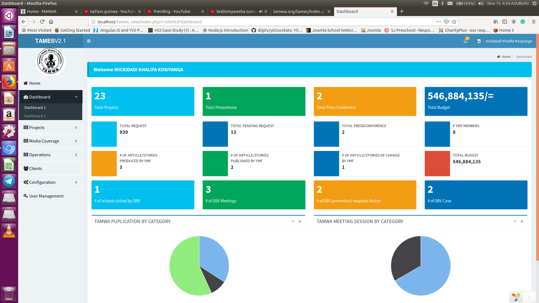539x303 pixels.
Task: Click the browser home icon
Action: click(x=51, y=22)
